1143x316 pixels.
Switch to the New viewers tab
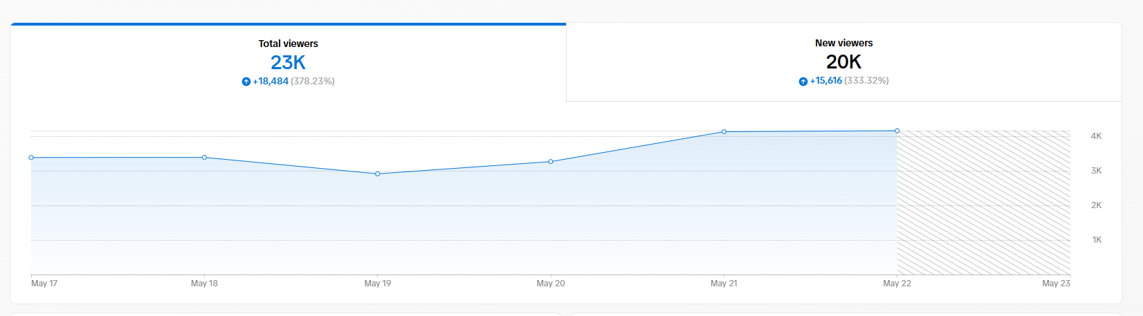pyautogui.click(x=843, y=62)
